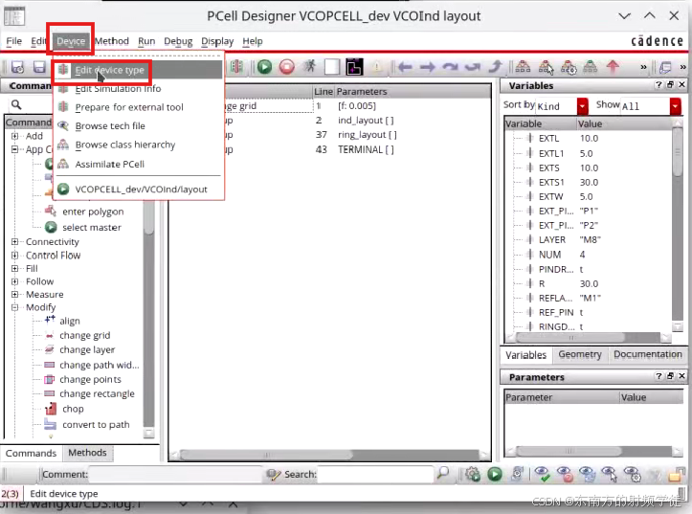This screenshot has width=692, height=514.
Task: Click the green play icon in bottom toolbar
Action: 495,475
